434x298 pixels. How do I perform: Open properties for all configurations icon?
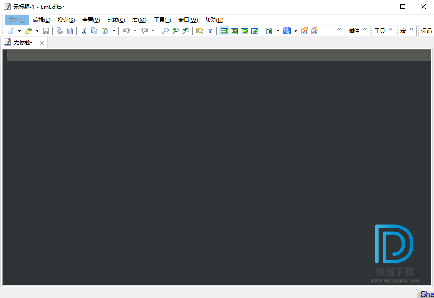tap(315, 31)
